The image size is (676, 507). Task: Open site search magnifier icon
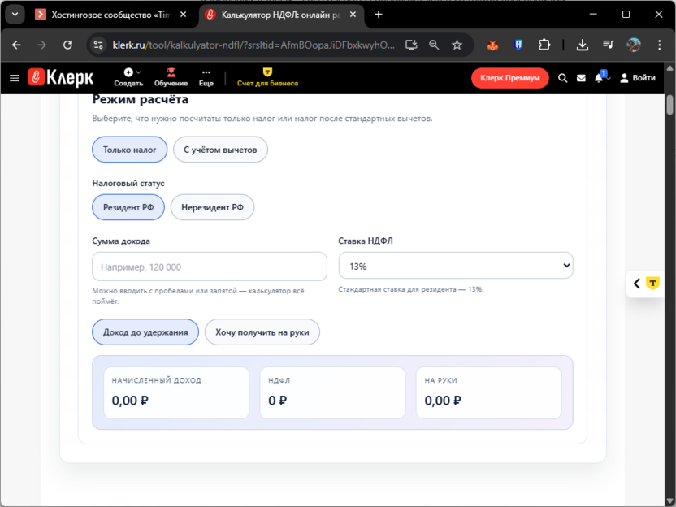(x=562, y=78)
